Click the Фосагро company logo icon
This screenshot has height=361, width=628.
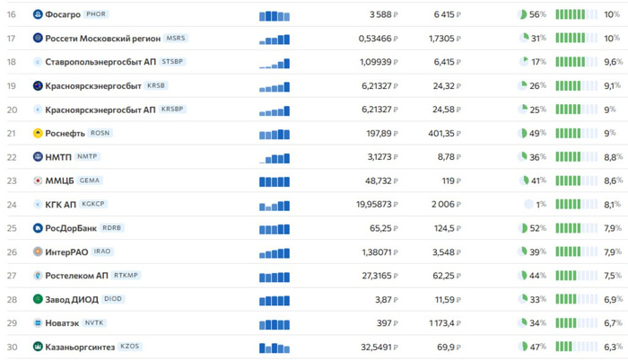[38, 14]
